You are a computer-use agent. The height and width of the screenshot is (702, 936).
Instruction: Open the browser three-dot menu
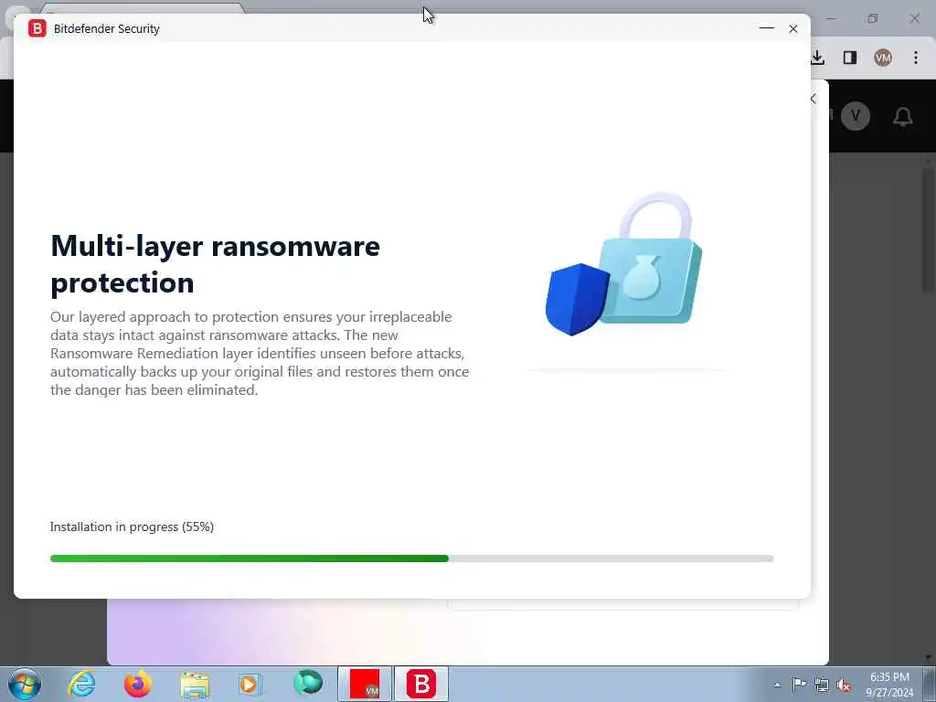(916, 58)
